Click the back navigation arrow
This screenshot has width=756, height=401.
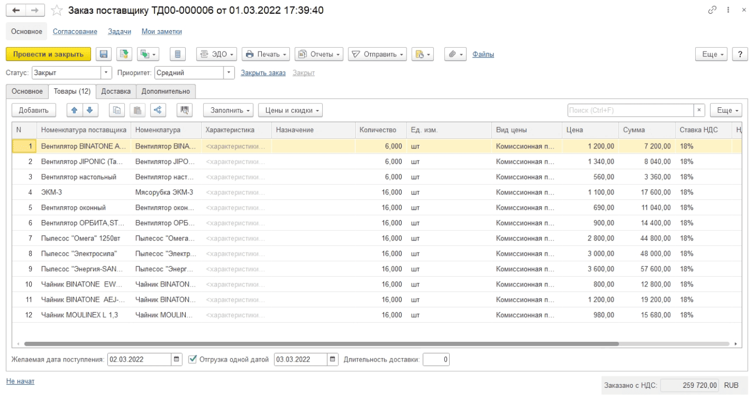[x=16, y=10]
